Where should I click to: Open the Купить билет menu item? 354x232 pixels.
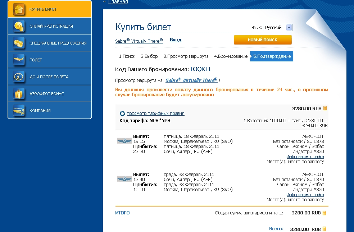pos(50,9)
